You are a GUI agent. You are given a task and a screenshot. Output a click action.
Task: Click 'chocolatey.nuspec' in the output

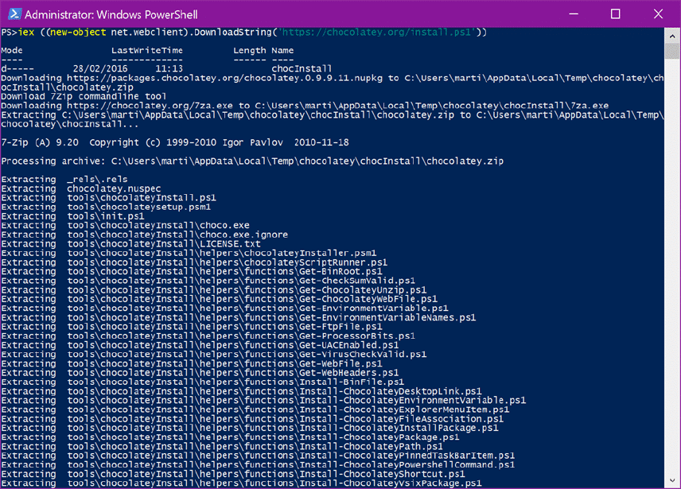(x=114, y=188)
